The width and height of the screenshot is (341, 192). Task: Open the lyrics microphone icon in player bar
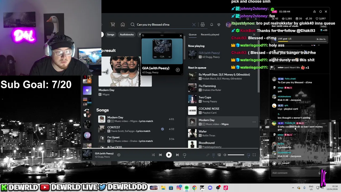(208, 155)
